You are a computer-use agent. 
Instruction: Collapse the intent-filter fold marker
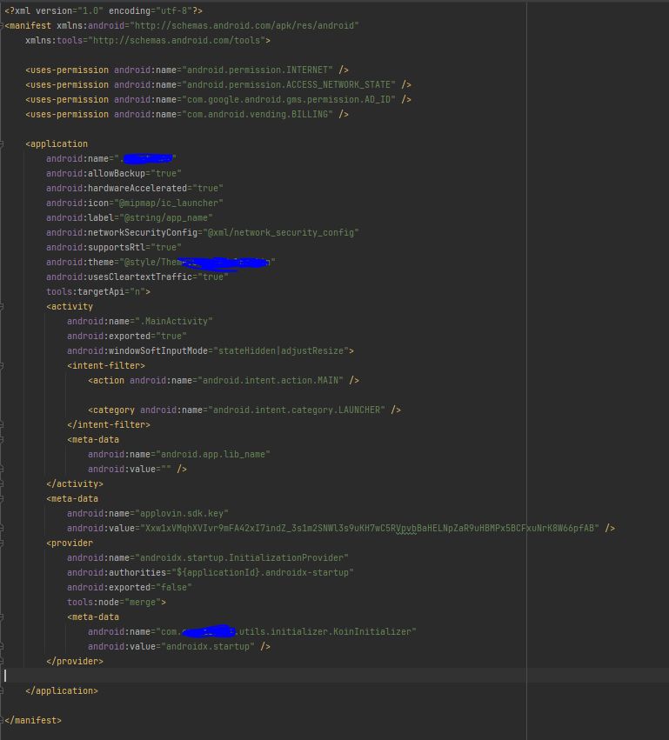2,366
